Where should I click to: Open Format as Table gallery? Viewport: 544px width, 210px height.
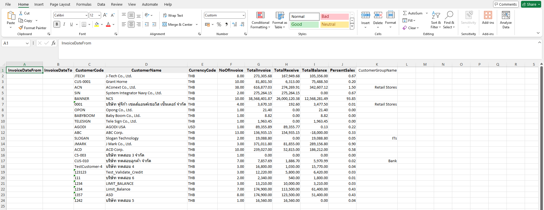[280, 20]
